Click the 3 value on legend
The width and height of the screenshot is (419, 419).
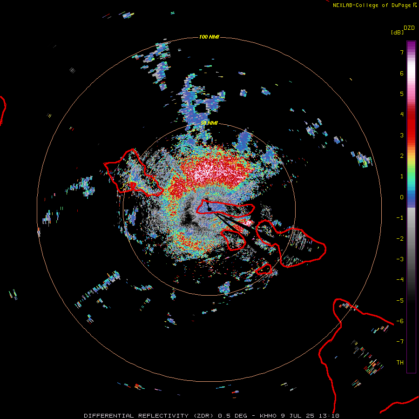402,135
